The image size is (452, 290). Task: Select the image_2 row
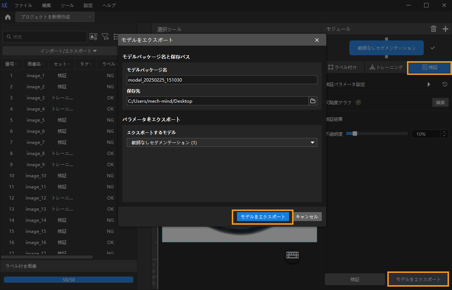coord(59,87)
